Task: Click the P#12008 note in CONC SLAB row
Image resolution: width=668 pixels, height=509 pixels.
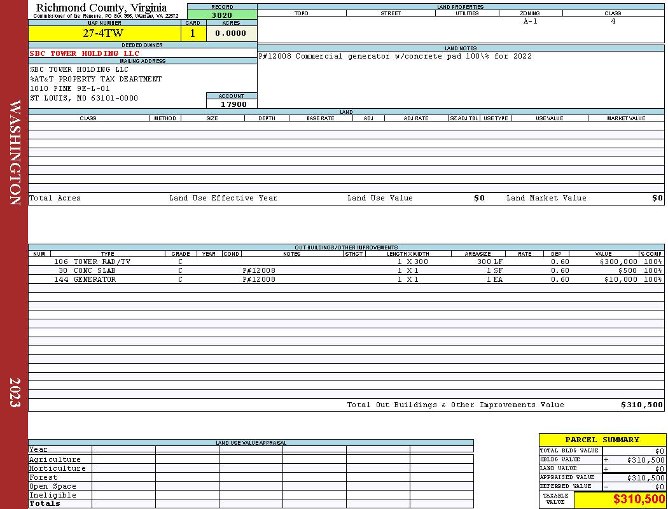Action: [x=259, y=270]
